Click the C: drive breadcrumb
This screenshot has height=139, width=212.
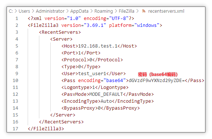[11, 11]
